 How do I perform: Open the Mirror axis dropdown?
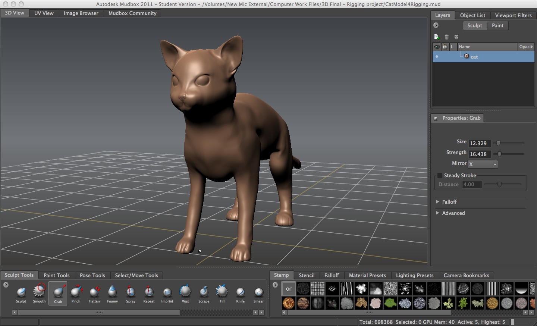[x=495, y=164]
